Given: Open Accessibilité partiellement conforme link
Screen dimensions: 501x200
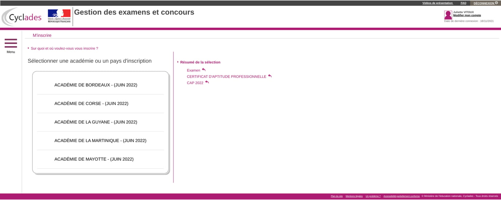Looking at the screenshot, I should coord(402,196).
